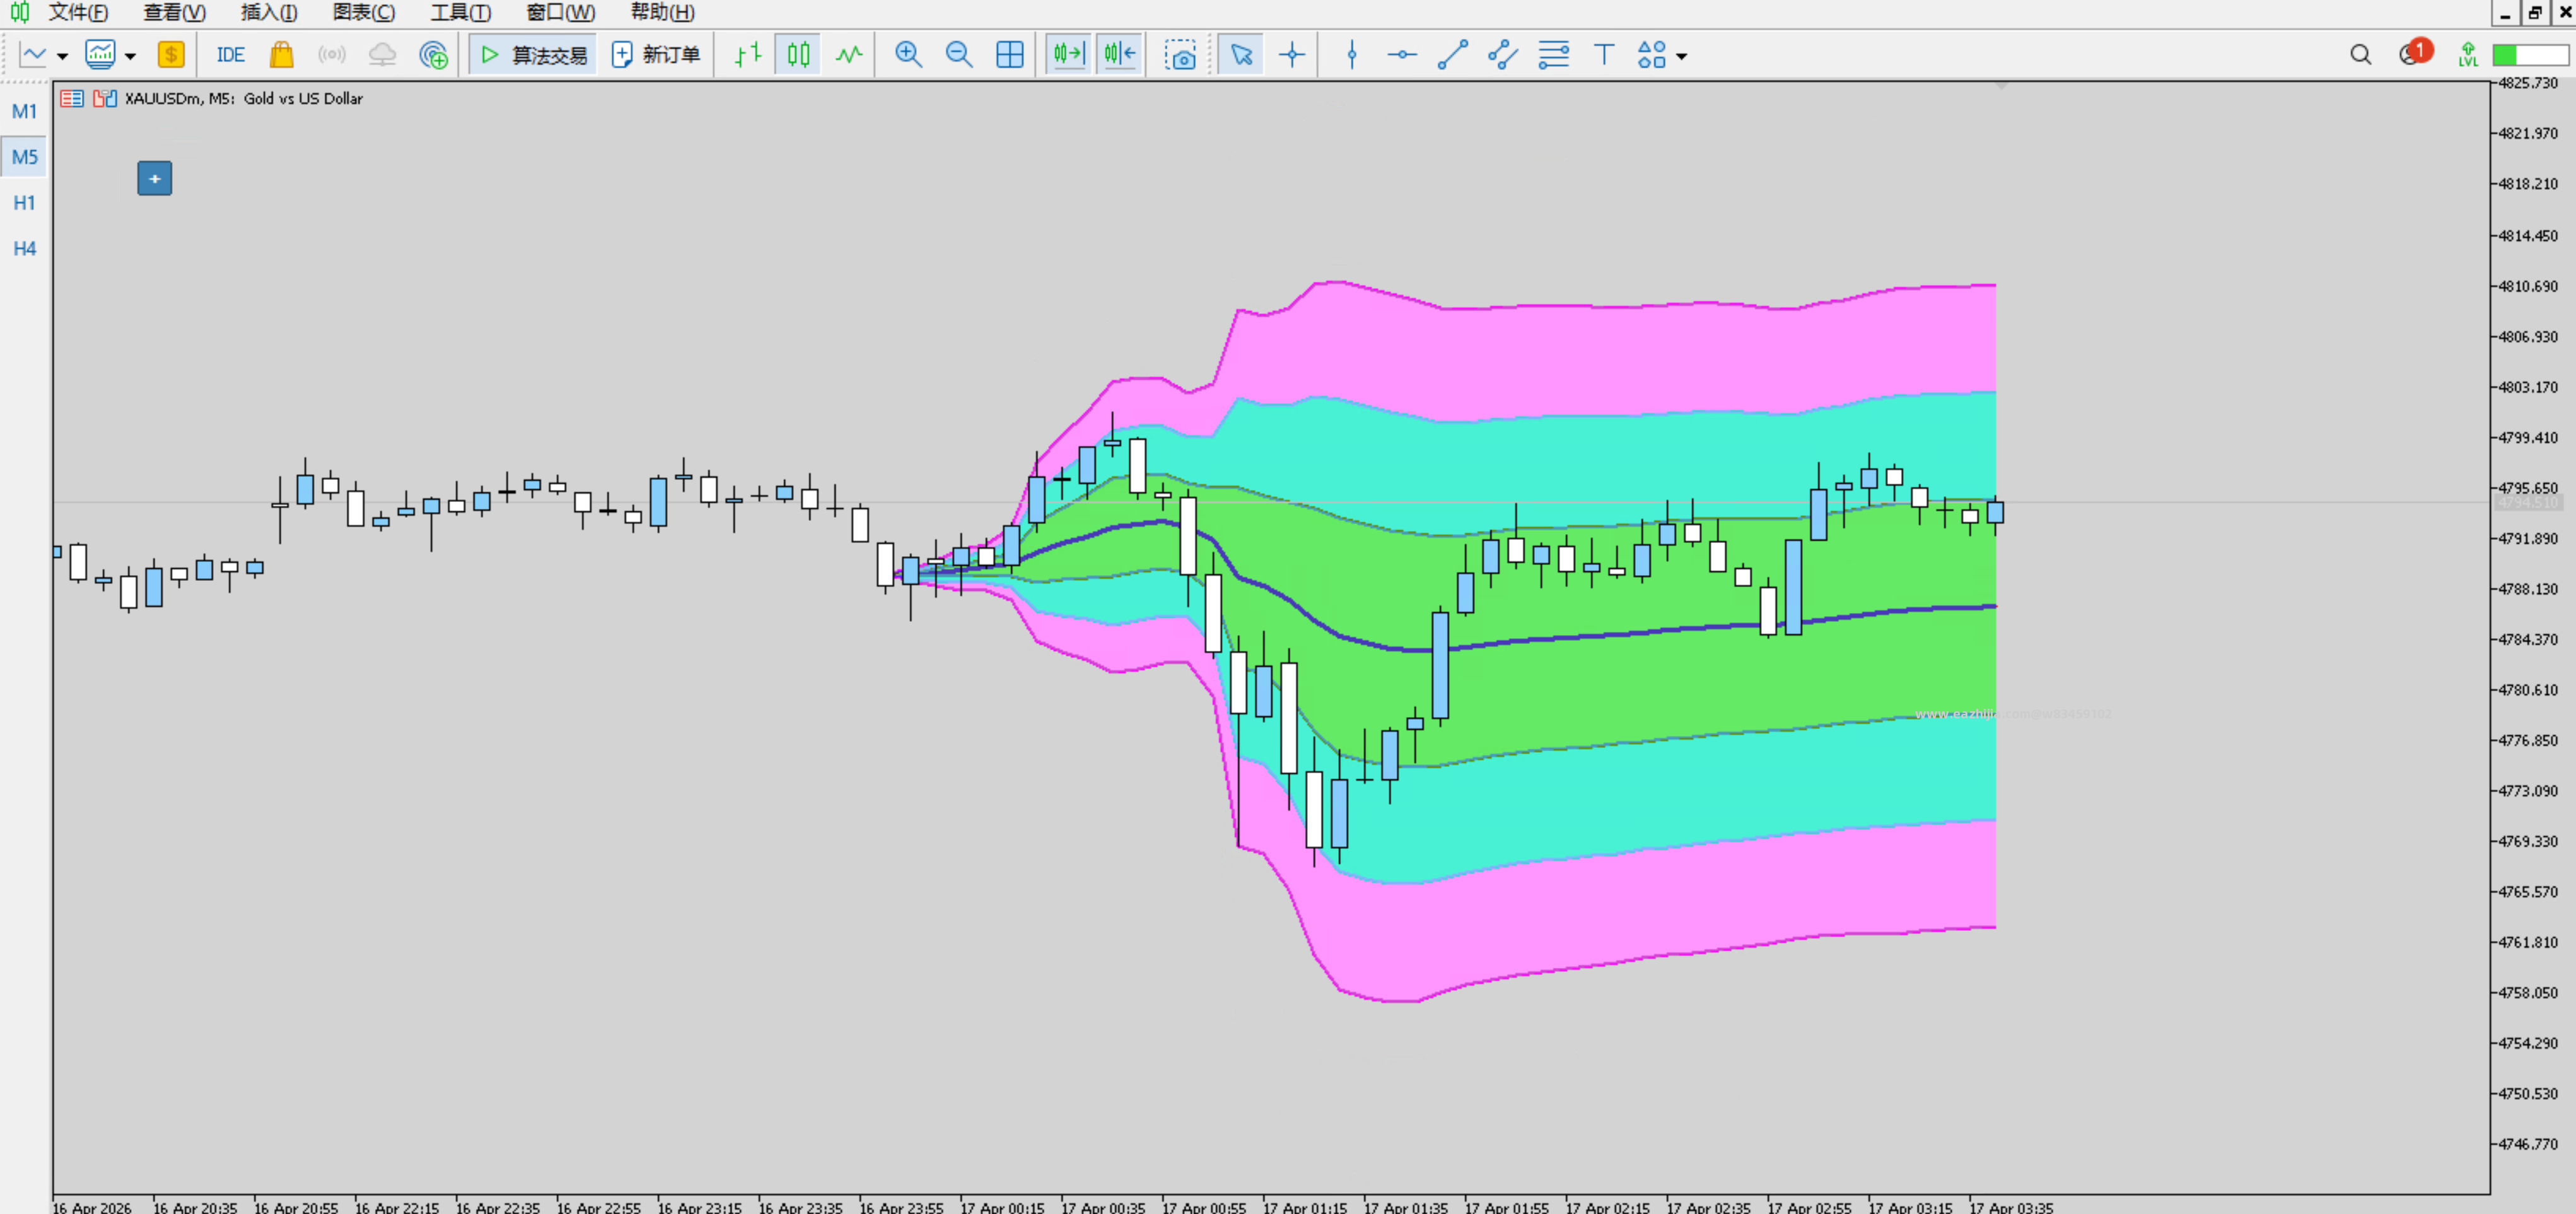Open the 窗口(W) menu

coord(560,12)
